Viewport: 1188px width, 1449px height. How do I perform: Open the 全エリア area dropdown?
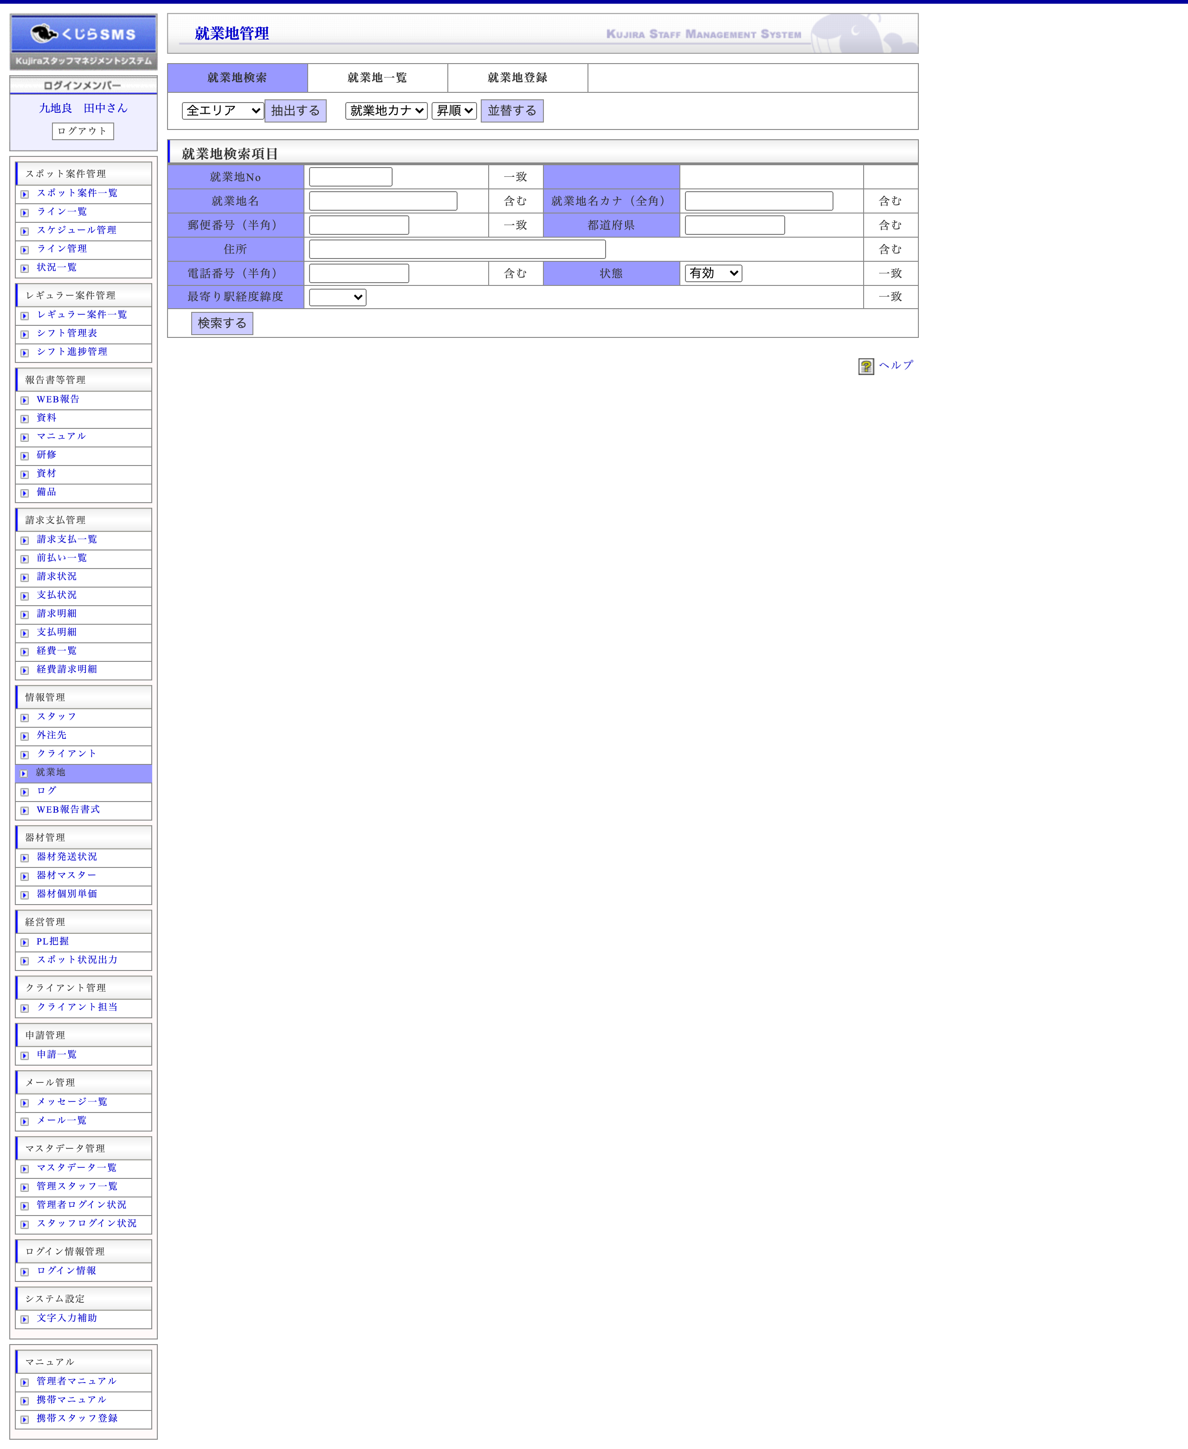tap(222, 110)
